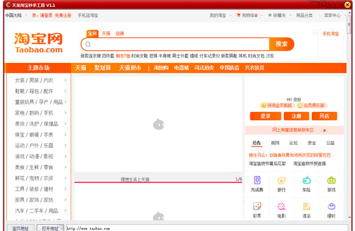The width and height of the screenshot is (355, 231).
Task: Expand 美食 / 生鲜 / 零食 category
Action: coord(65,167)
